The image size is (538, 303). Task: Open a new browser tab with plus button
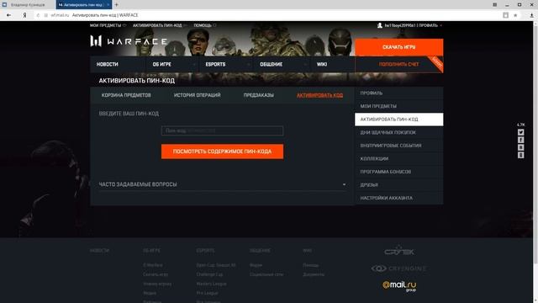pyautogui.click(x=116, y=5)
